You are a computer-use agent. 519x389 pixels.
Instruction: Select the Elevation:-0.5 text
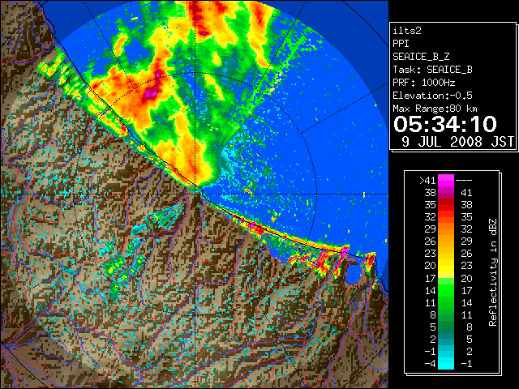click(432, 96)
